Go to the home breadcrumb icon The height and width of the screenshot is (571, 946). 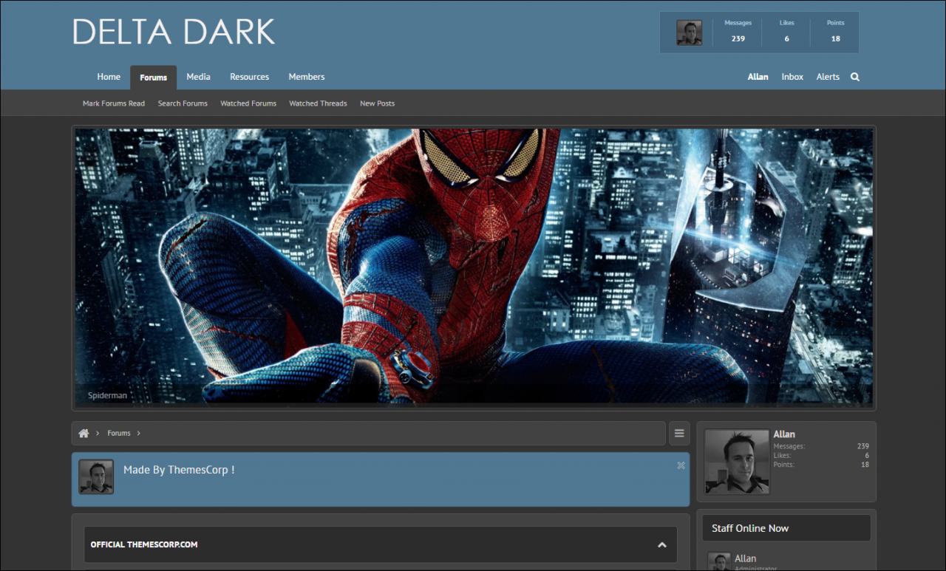pos(84,434)
